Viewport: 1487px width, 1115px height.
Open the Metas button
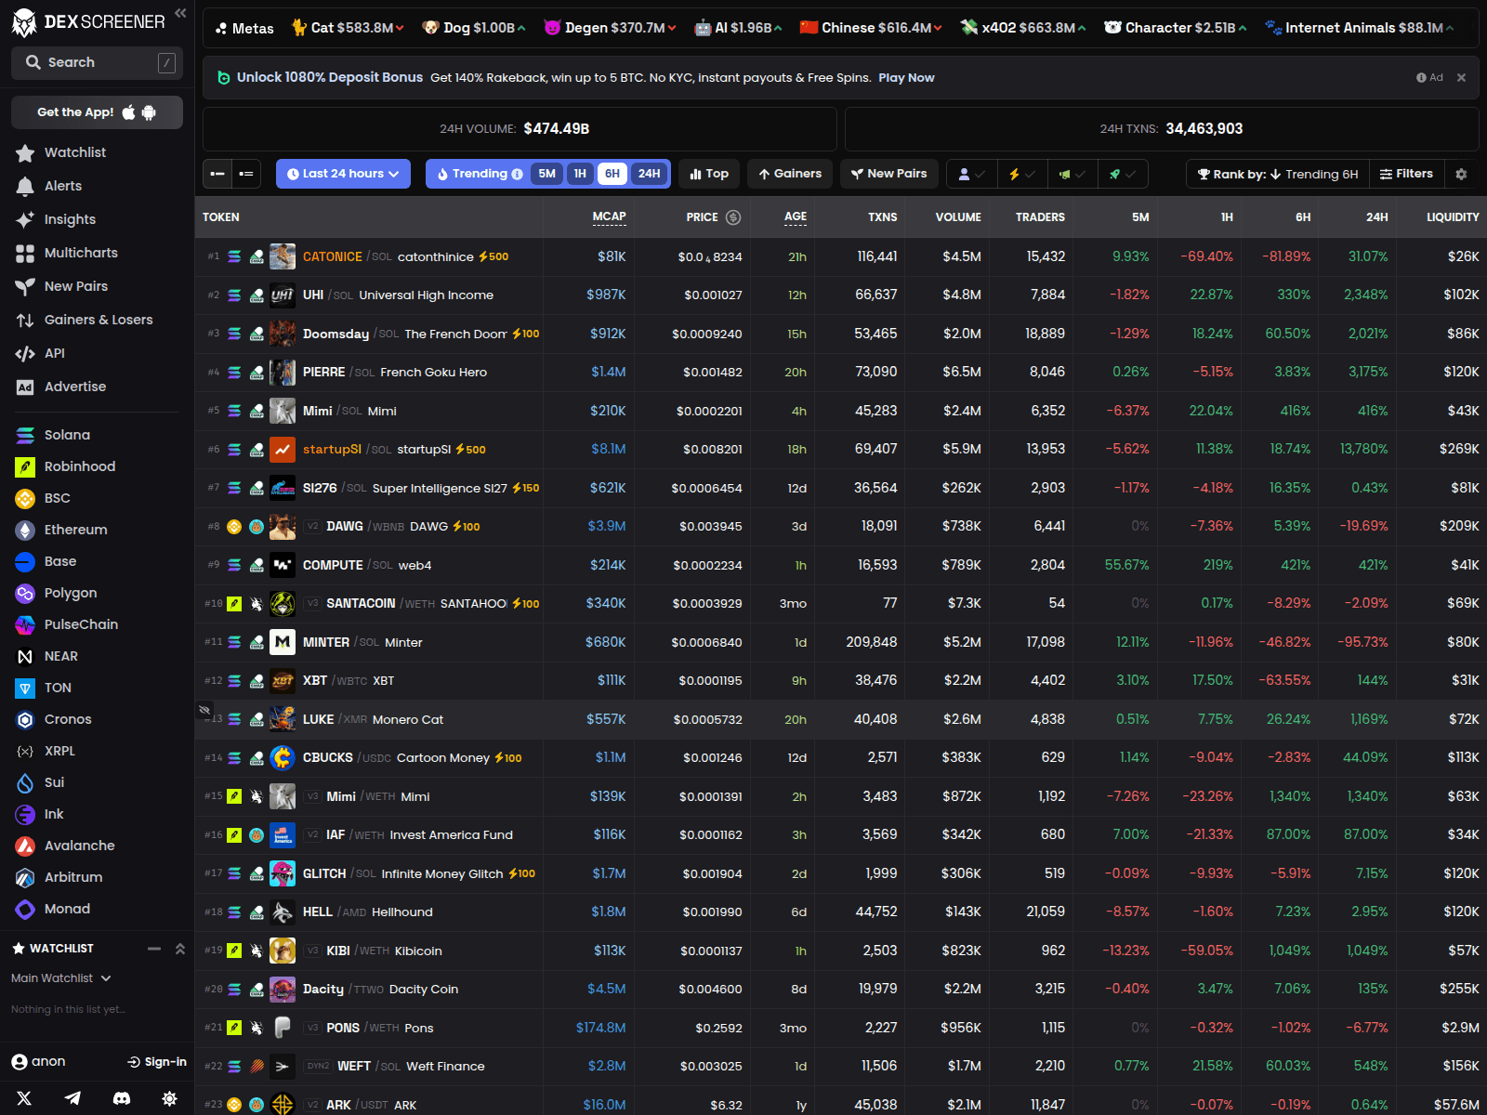click(244, 28)
